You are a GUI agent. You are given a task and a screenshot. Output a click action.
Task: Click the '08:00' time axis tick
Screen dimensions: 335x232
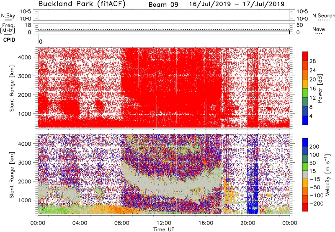tap(122, 223)
